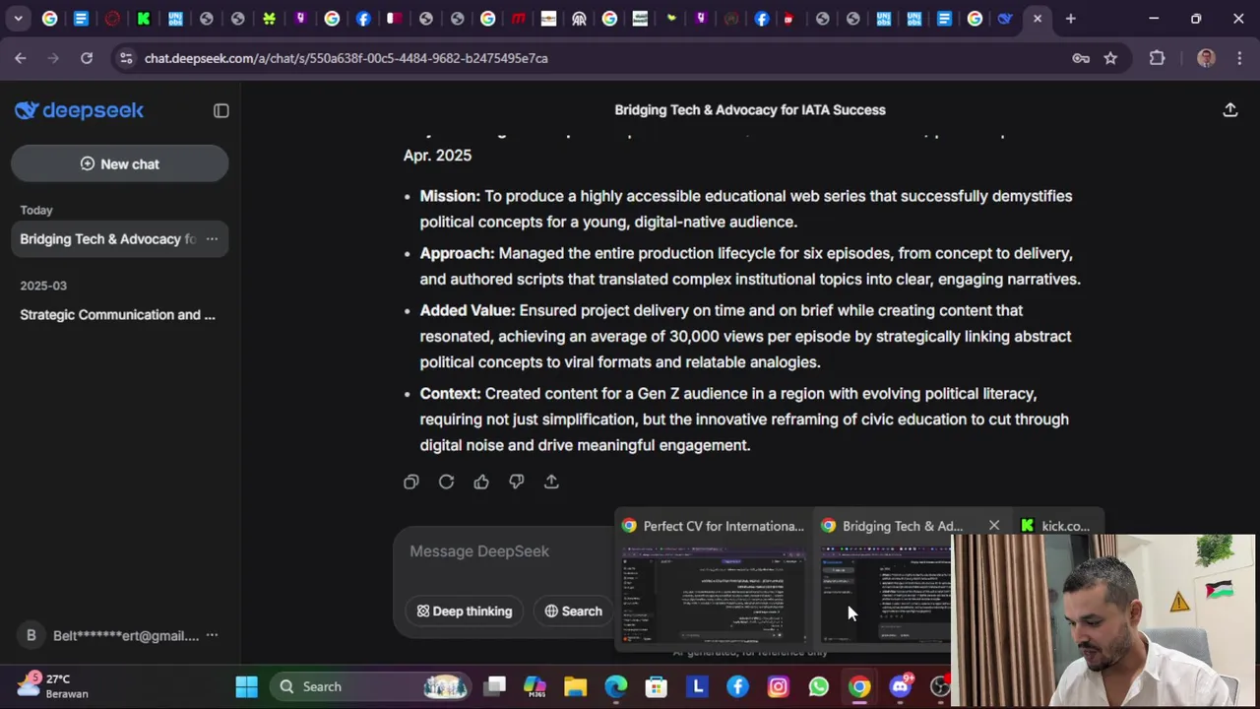This screenshot has height=709, width=1260.
Task: Switch to the red 'm' icon tab
Action: (x=519, y=19)
